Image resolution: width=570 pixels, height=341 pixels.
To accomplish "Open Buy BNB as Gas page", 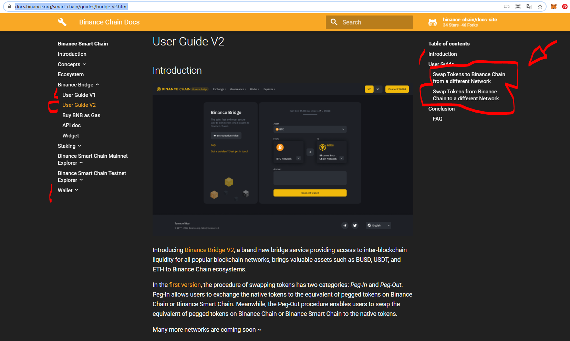I will click(x=81, y=115).
